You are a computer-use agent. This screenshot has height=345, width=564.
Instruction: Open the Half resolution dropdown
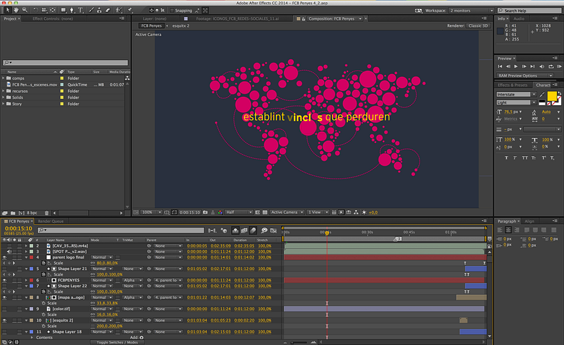[239, 212]
